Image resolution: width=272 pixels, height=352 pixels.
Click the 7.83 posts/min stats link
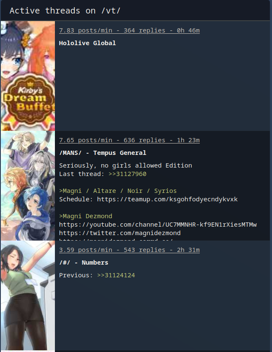129,30
